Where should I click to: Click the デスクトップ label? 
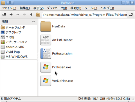[13, 32]
